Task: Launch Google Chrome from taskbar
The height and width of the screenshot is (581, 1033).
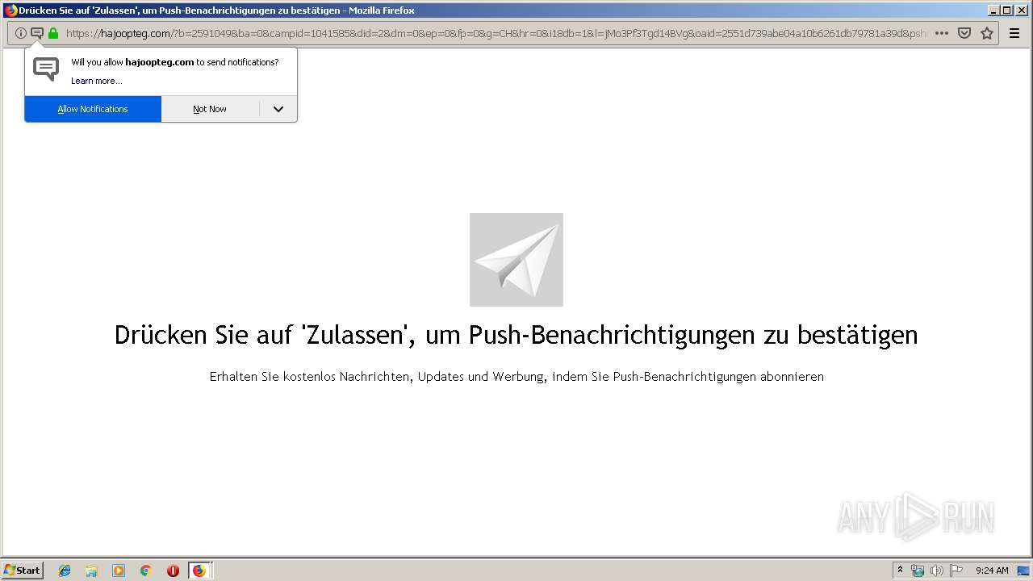Action: tap(146, 571)
